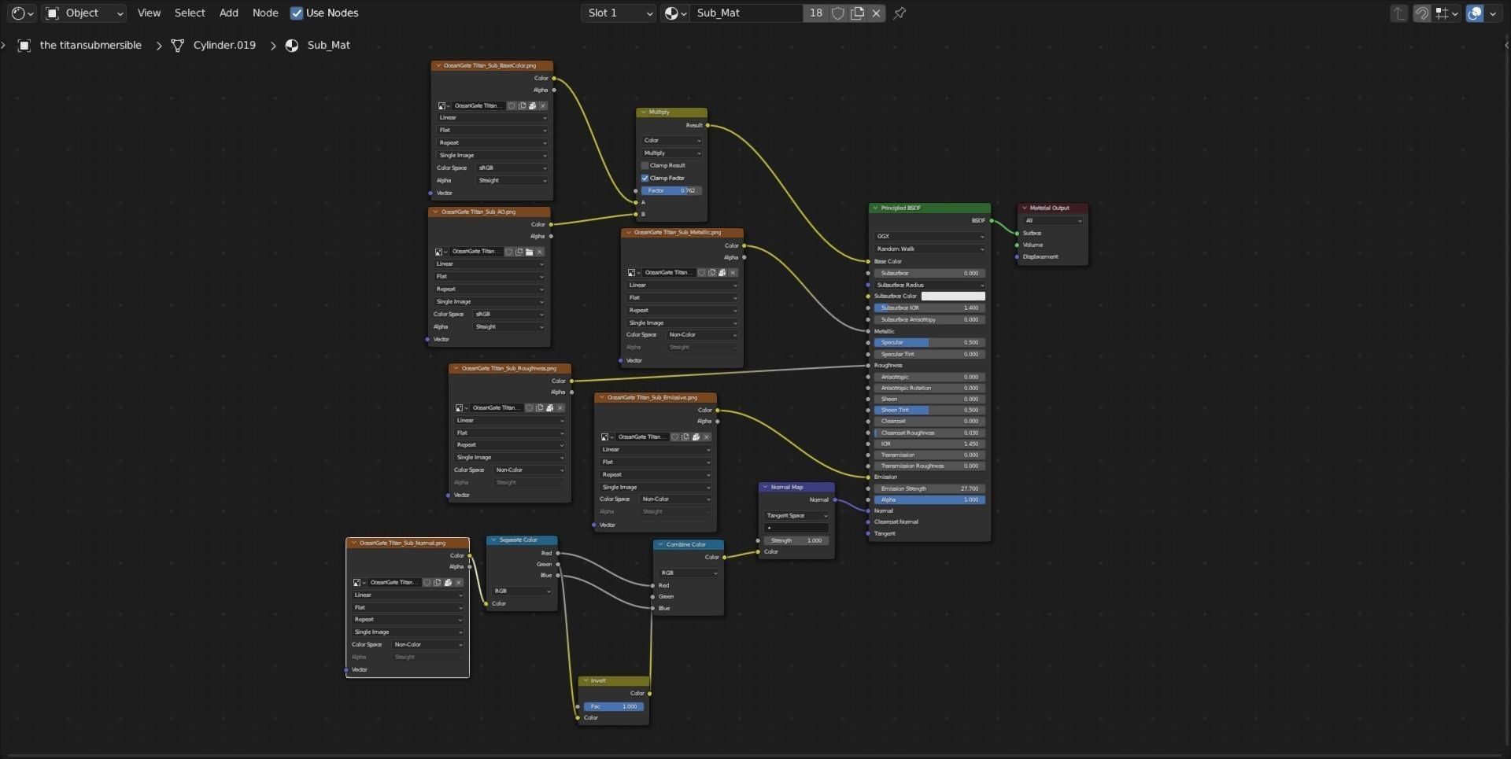This screenshot has width=1511, height=759.
Task: Disable Clamp Factor on Multiply node
Action: click(x=645, y=178)
